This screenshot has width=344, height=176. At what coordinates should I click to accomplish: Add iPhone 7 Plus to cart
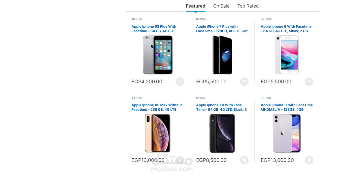point(244,82)
